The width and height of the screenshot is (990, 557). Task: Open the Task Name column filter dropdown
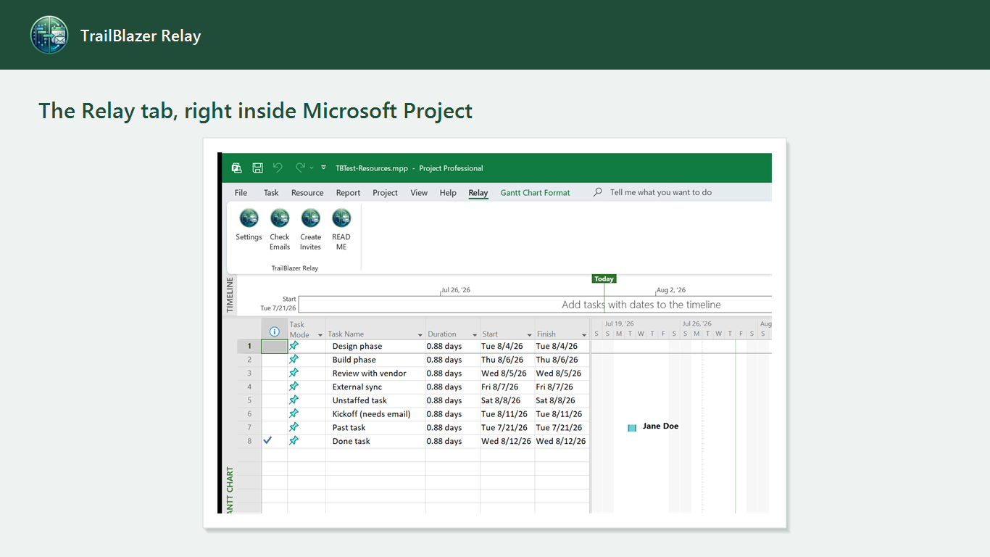coord(420,335)
